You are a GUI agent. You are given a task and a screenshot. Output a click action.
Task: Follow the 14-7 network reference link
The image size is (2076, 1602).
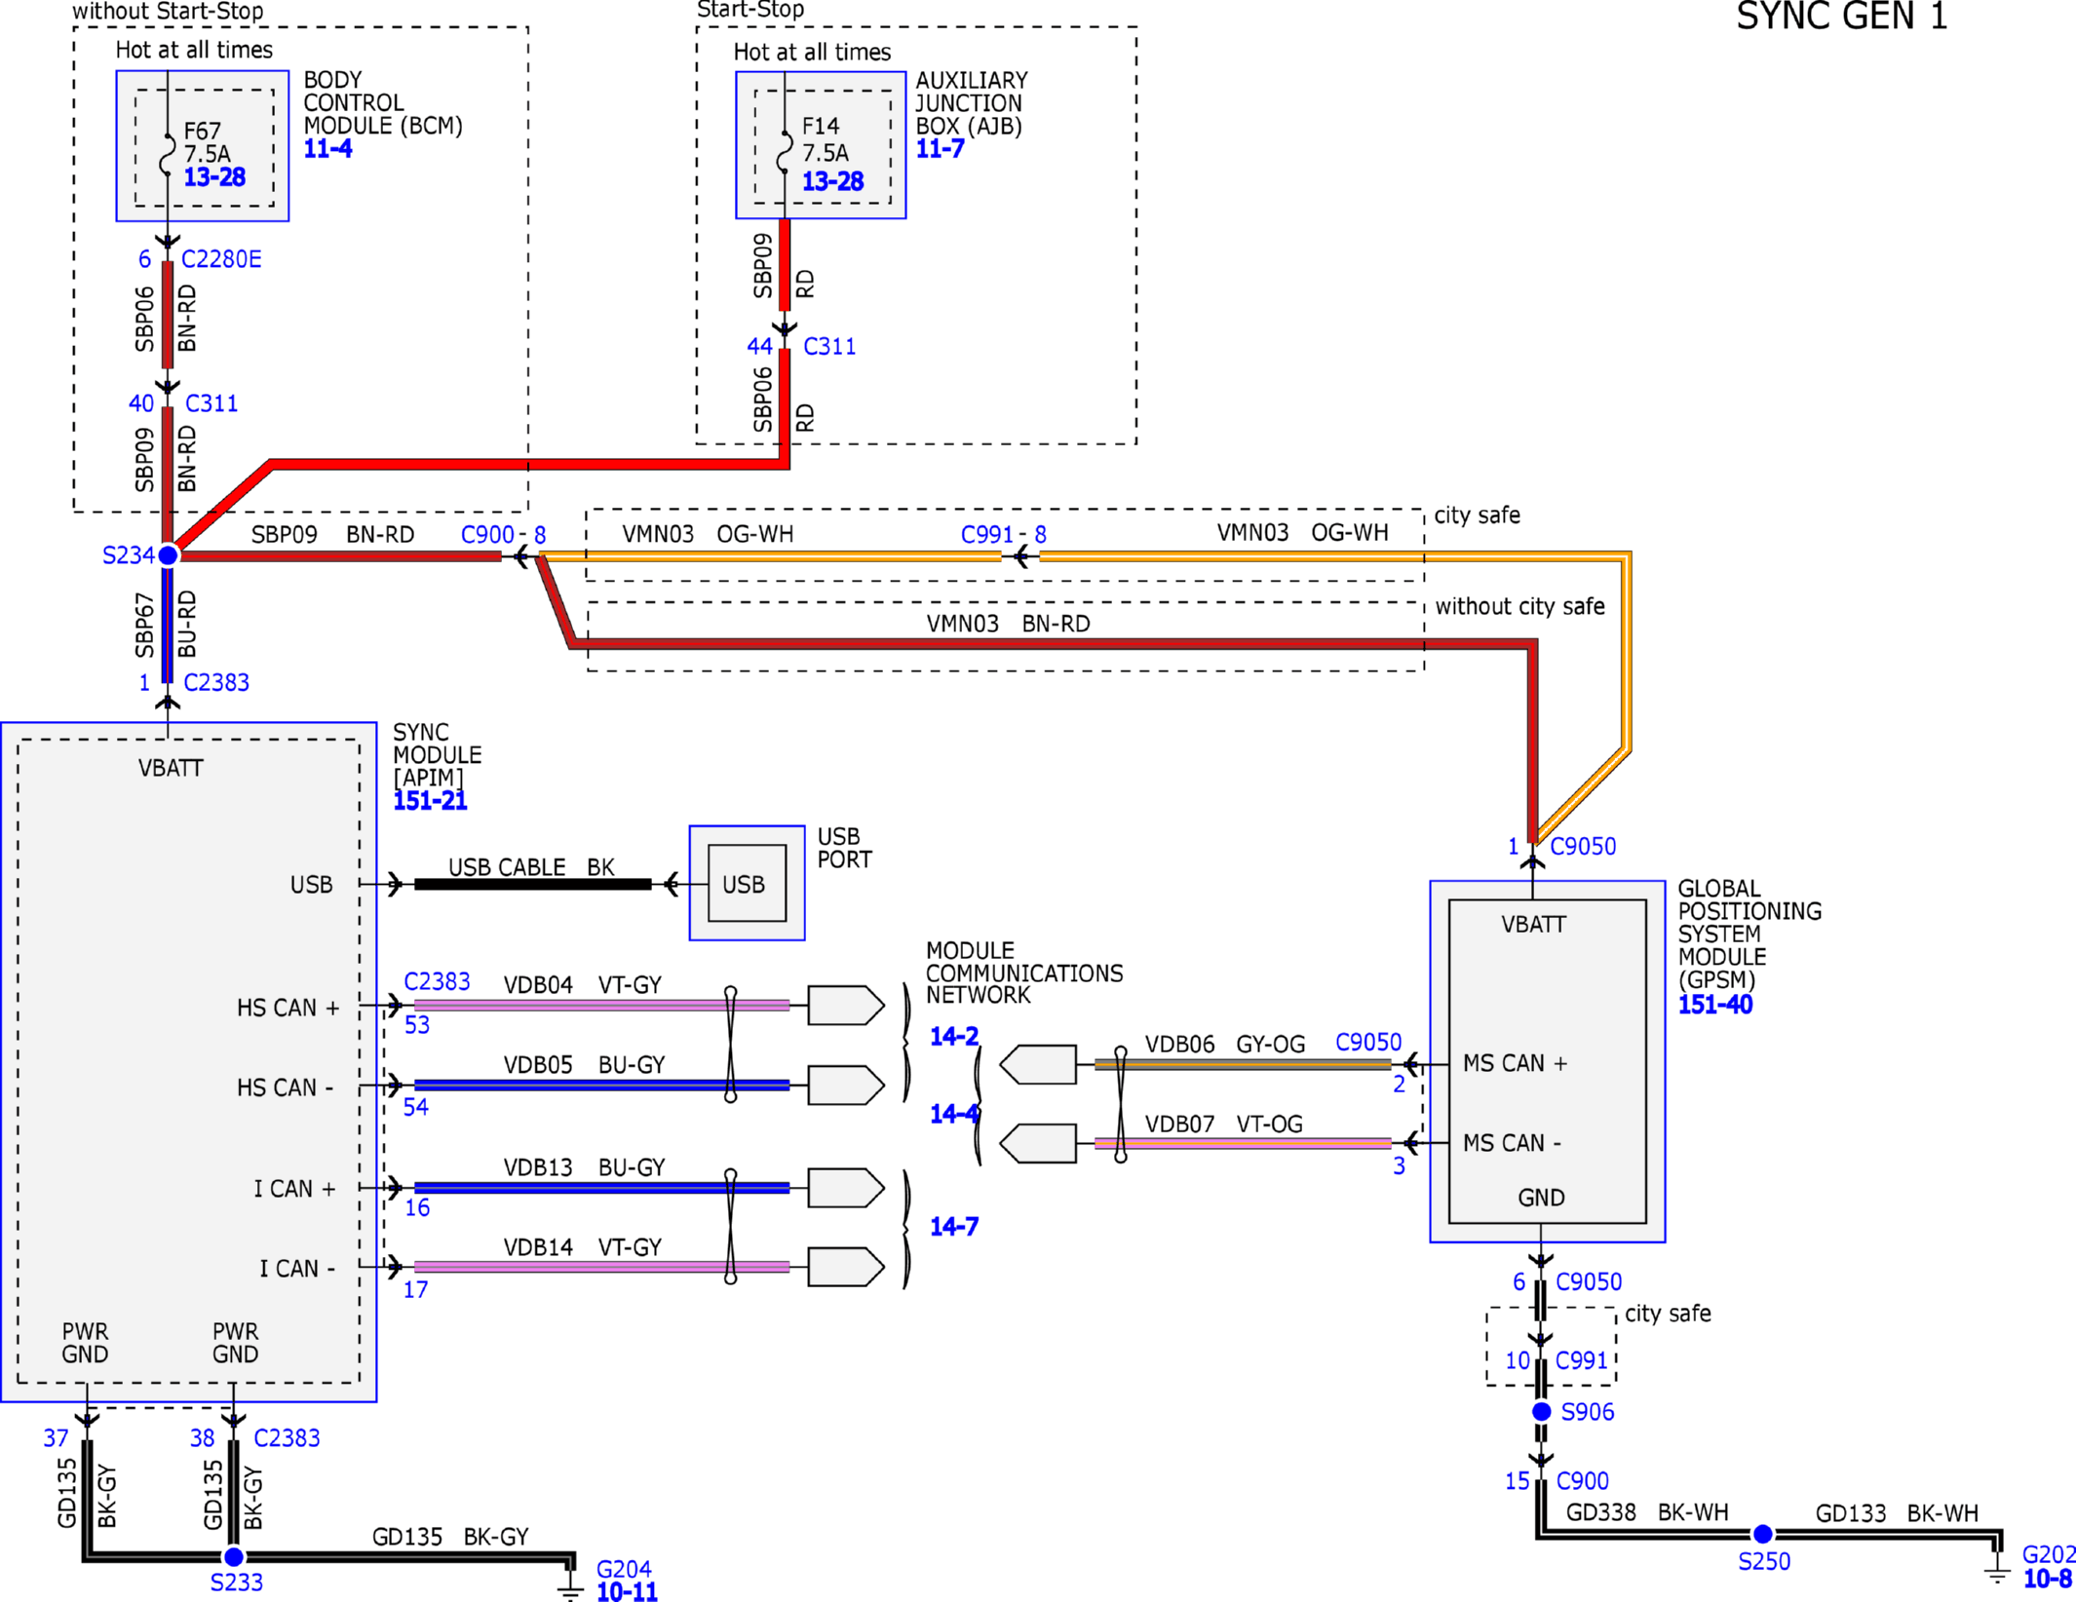click(953, 1227)
